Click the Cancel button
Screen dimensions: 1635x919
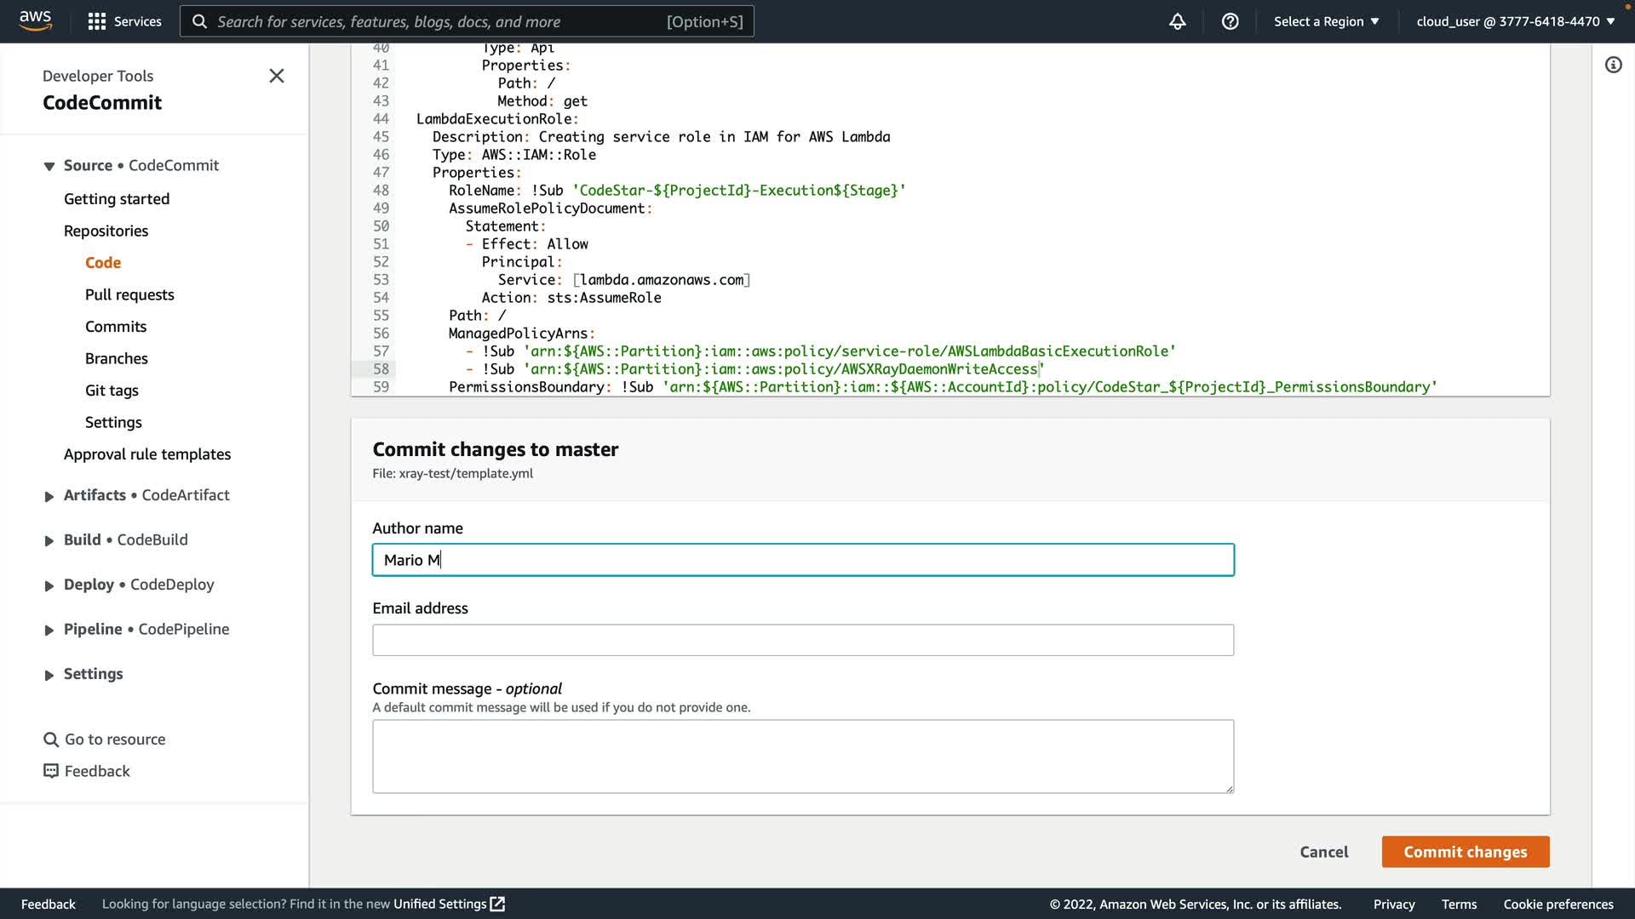tap(1323, 852)
